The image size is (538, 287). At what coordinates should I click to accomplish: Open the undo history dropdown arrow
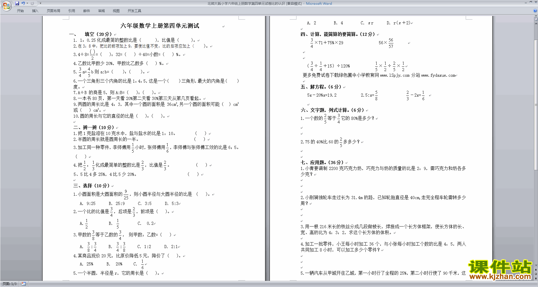[x=27, y=3]
